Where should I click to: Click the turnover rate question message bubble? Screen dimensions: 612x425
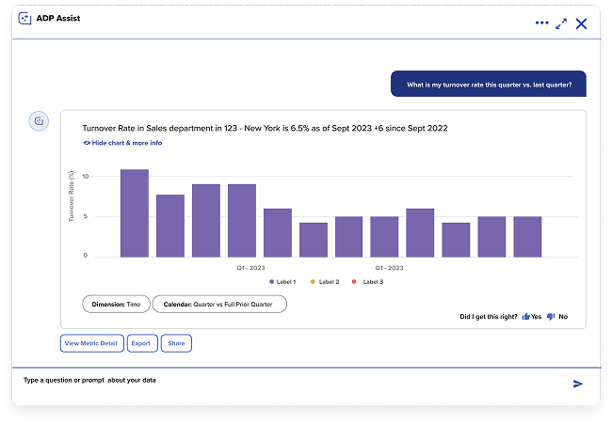[x=489, y=84]
